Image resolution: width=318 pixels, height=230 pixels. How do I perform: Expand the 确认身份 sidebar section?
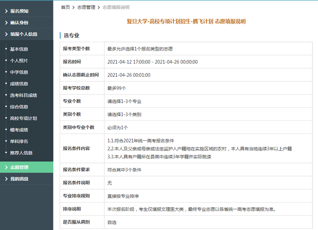coord(27,22)
